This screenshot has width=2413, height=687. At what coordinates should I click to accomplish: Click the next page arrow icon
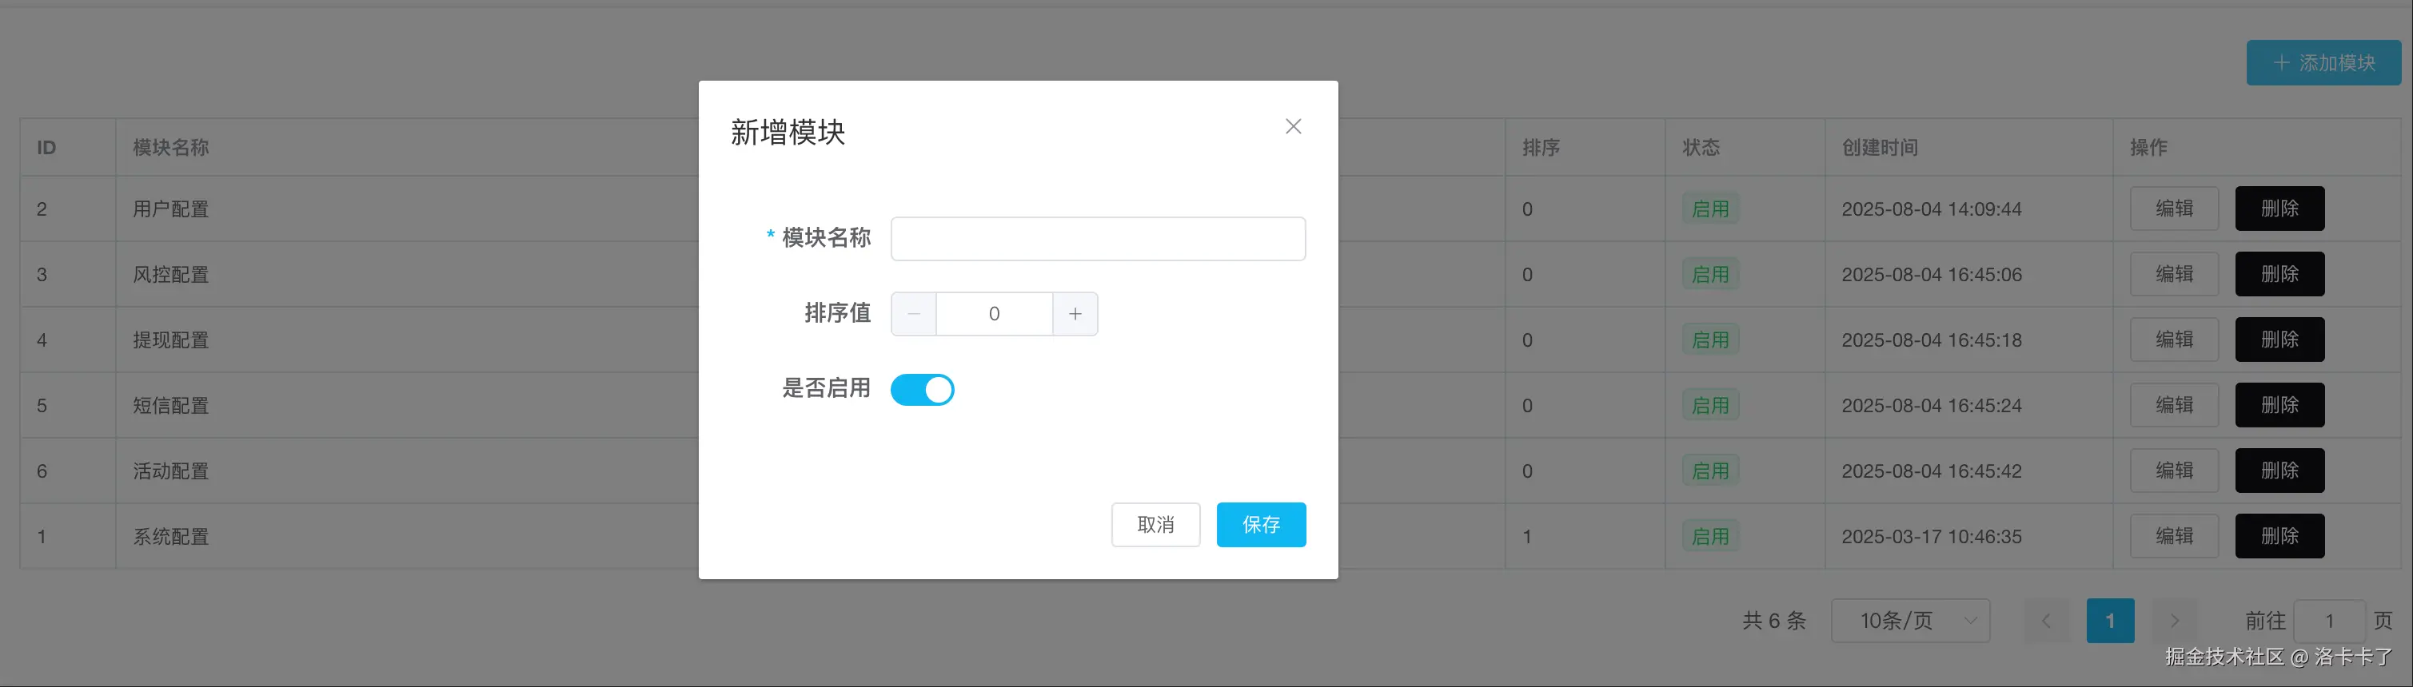pyautogui.click(x=2174, y=621)
